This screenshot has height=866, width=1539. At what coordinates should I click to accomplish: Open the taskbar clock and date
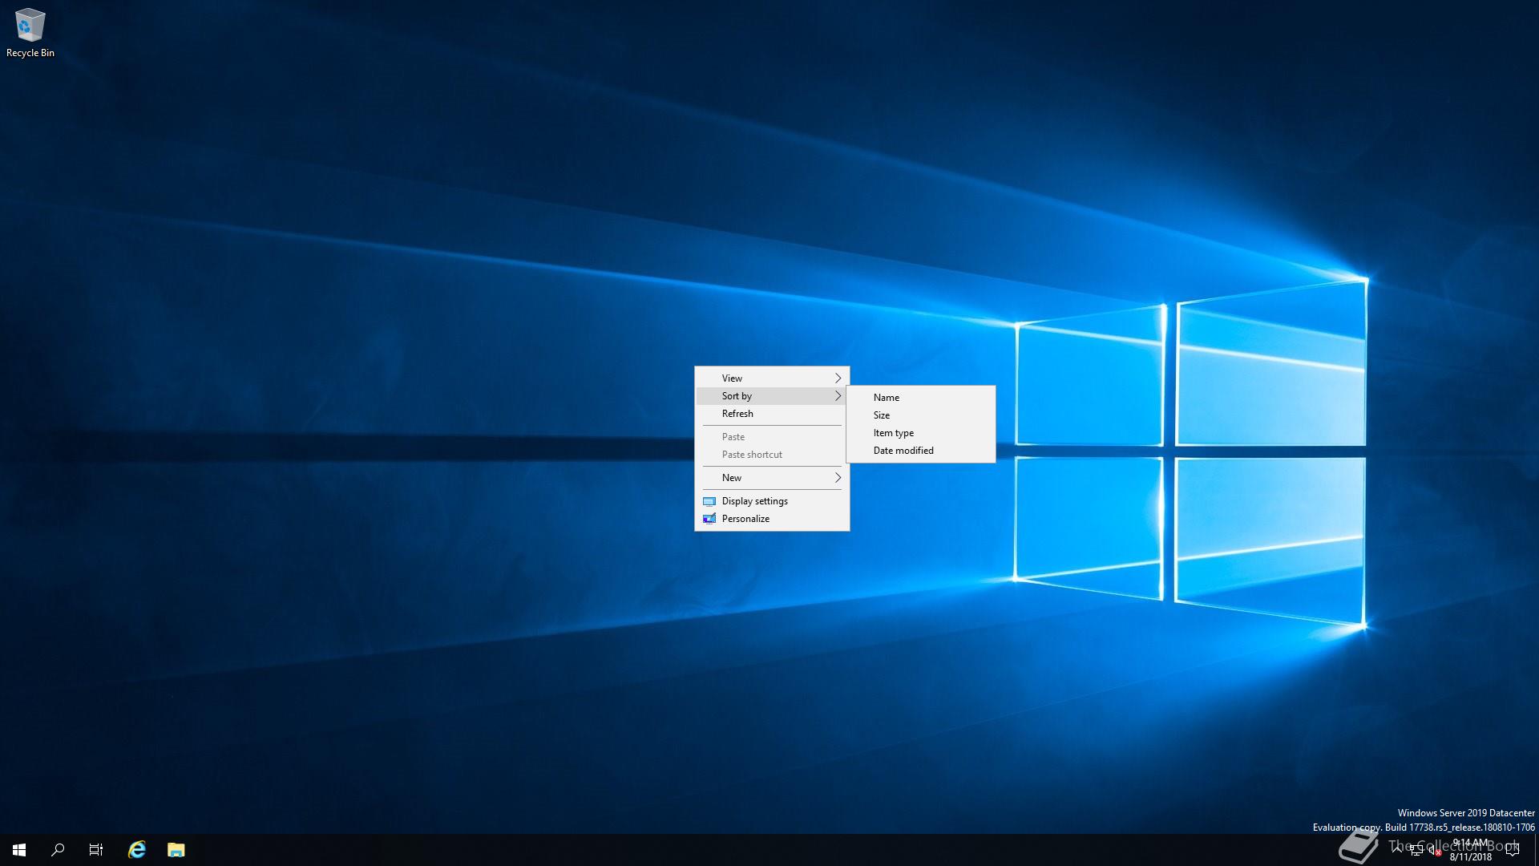click(1471, 850)
